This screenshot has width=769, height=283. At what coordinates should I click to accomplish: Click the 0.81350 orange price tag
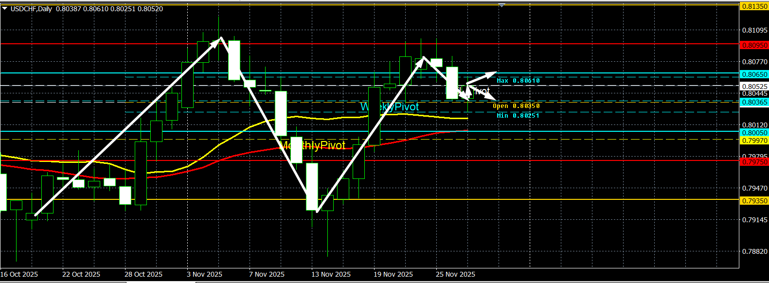[x=754, y=6]
